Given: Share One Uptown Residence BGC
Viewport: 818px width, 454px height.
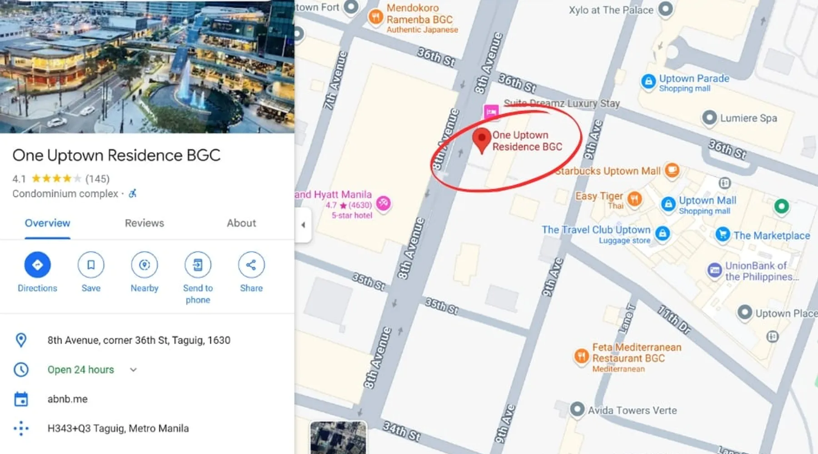Looking at the screenshot, I should tap(251, 265).
